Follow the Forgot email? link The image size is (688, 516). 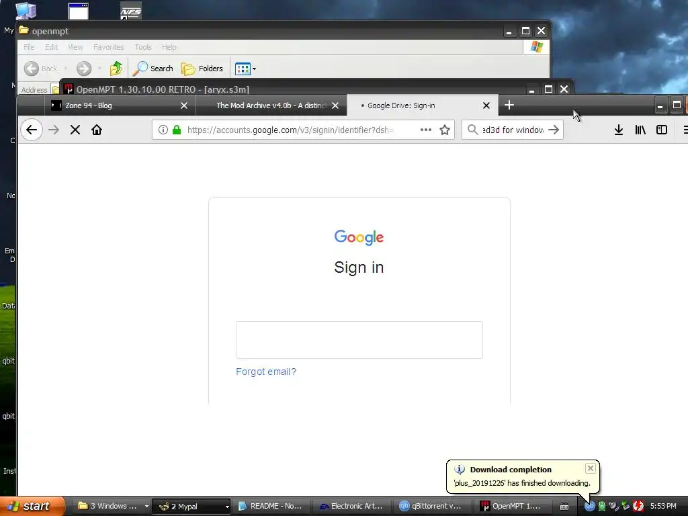pyautogui.click(x=266, y=372)
